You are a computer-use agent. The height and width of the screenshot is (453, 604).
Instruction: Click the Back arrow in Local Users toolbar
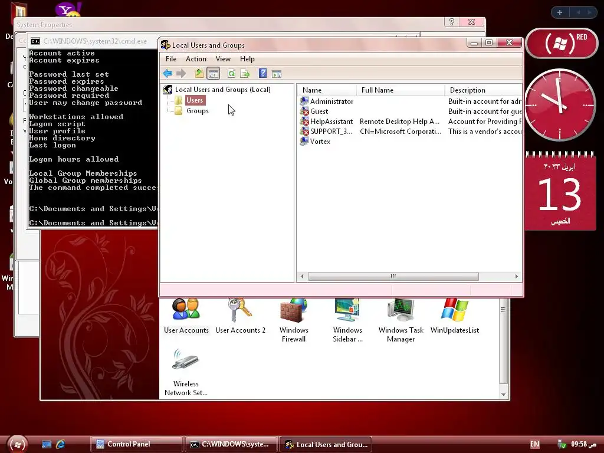coord(168,73)
